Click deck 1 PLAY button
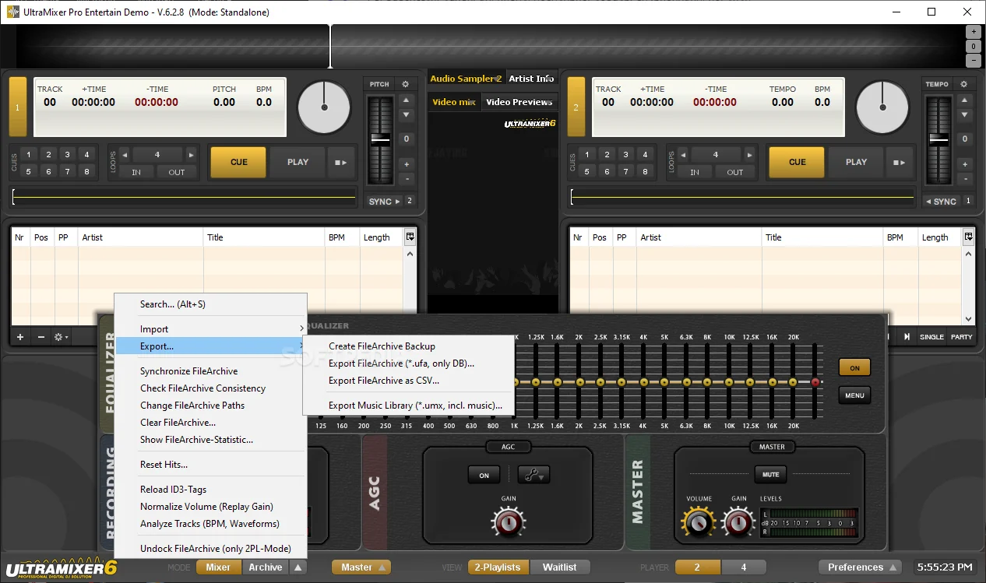The height and width of the screenshot is (583, 986). (298, 163)
